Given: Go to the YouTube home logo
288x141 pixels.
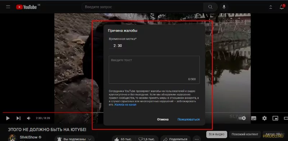Looking at the screenshot, I should (26, 7).
